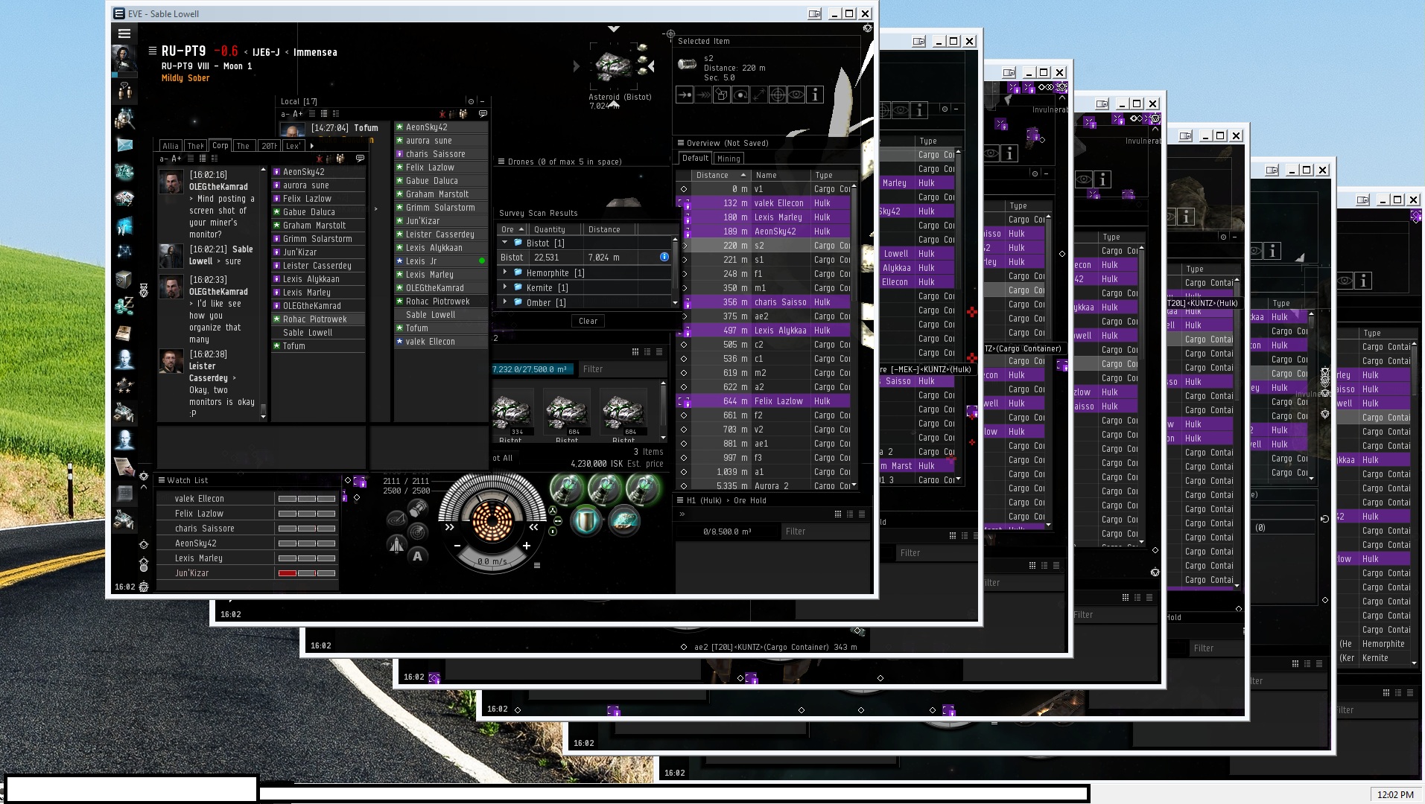Toggle Corp chat text-only message mode

(191, 159)
